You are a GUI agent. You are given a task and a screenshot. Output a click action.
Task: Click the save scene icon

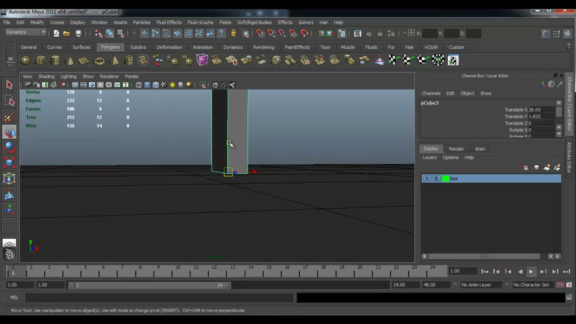click(78, 33)
